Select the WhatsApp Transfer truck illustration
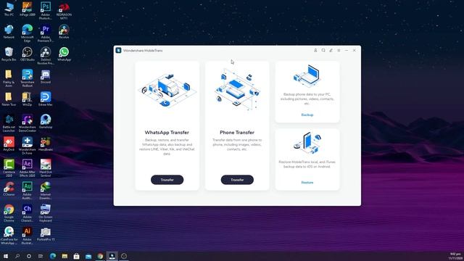This screenshot has width=464, height=261. coord(167,90)
